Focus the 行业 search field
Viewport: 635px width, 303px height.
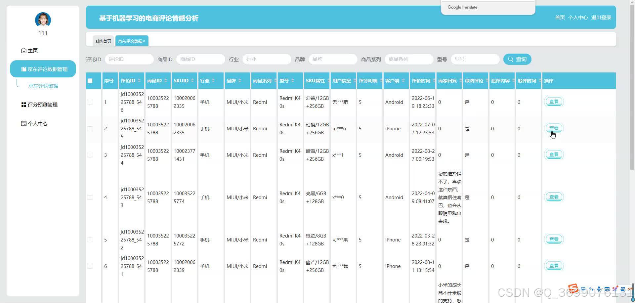[267, 59]
